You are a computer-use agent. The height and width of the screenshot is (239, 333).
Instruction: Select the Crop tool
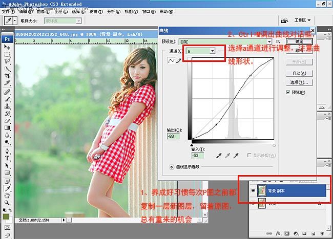[x=7, y=76]
